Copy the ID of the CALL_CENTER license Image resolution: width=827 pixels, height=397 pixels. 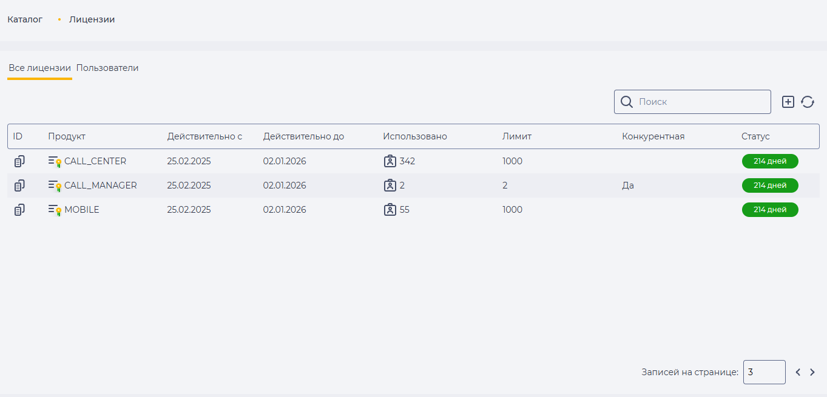[19, 161]
